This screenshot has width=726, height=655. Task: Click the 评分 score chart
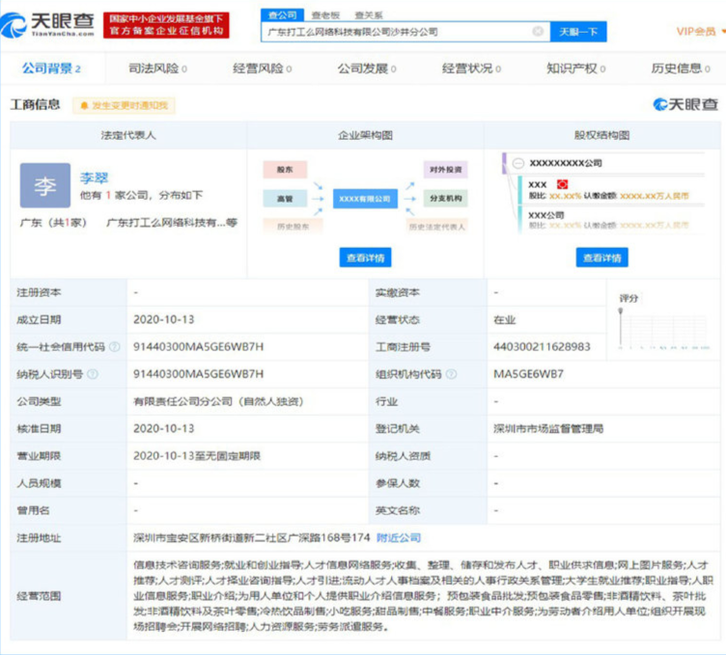663,322
